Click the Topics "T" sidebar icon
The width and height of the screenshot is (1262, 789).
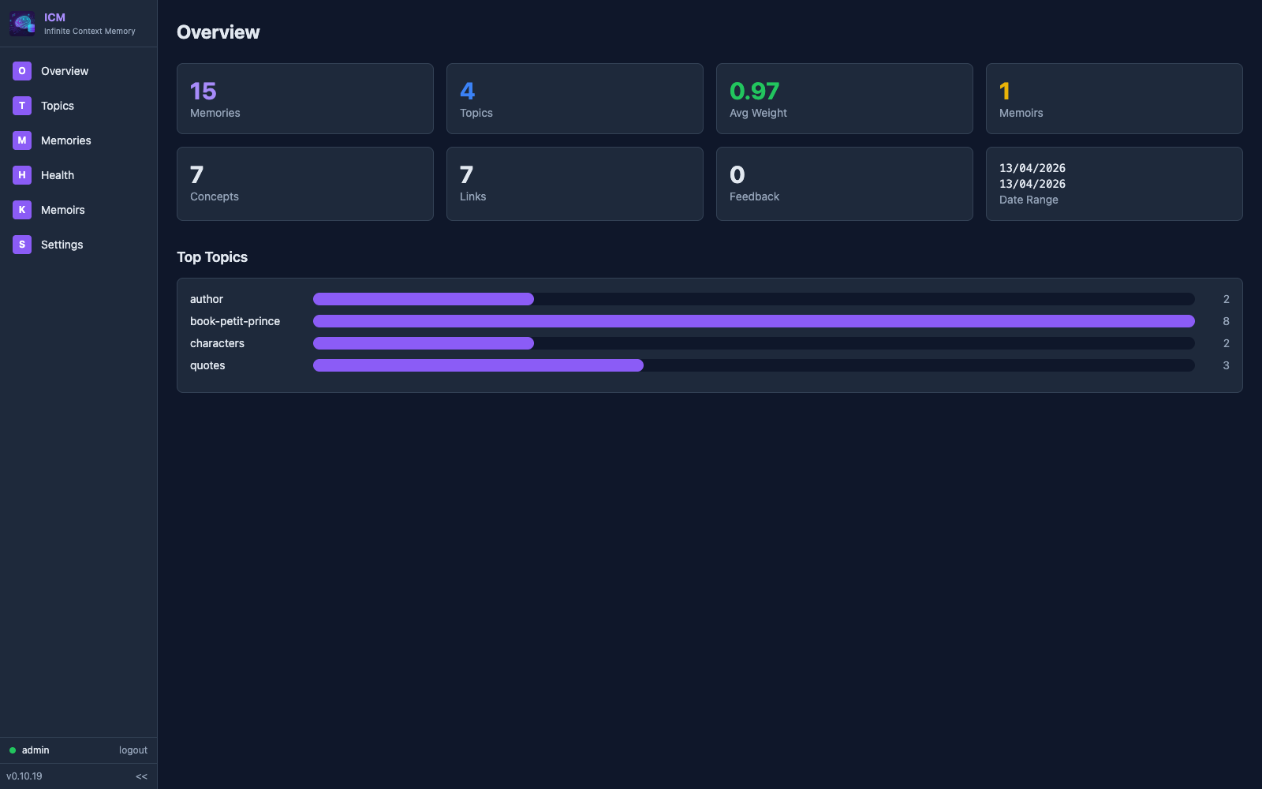[21, 105]
